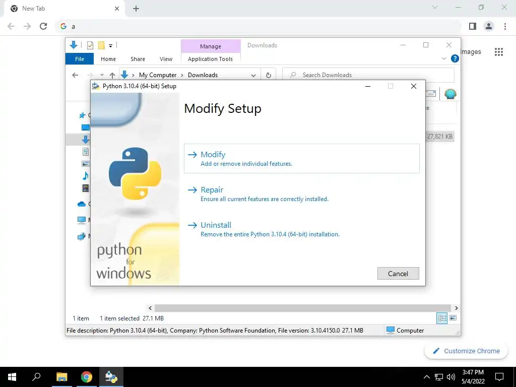Select Music note icon in sidebar

pos(86,176)
